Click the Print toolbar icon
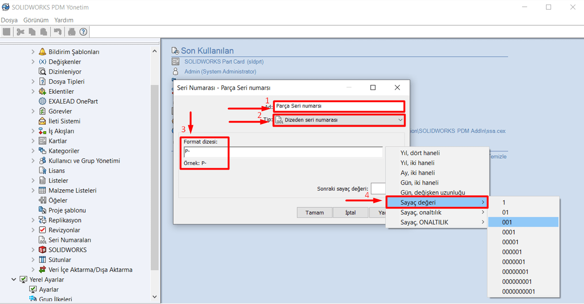This screenshot has height=304, width=584. point(72,32)
